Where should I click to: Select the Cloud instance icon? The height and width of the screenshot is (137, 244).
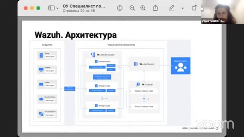point(41,99)
